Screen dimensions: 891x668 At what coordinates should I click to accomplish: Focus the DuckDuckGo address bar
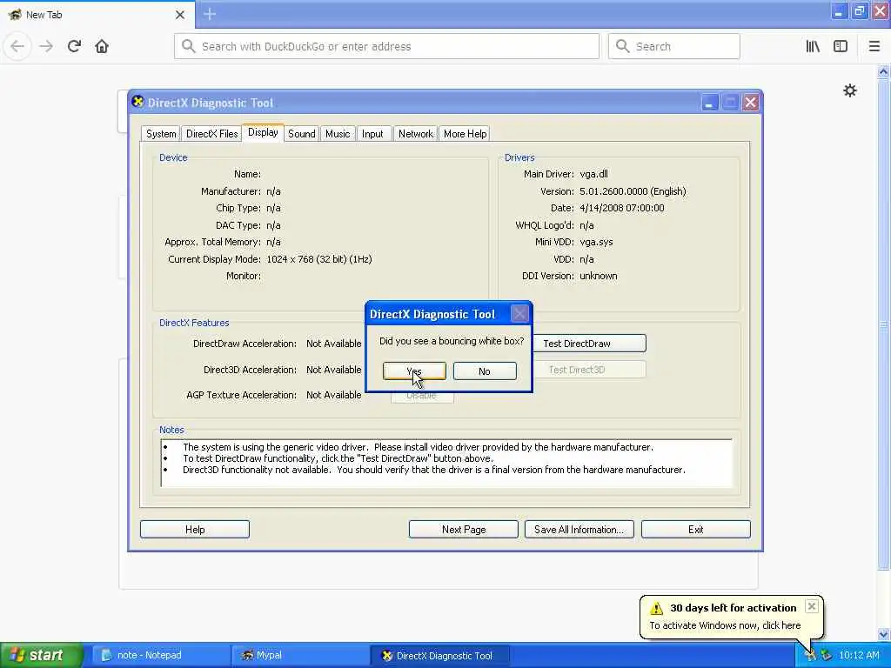pos(387,46)
